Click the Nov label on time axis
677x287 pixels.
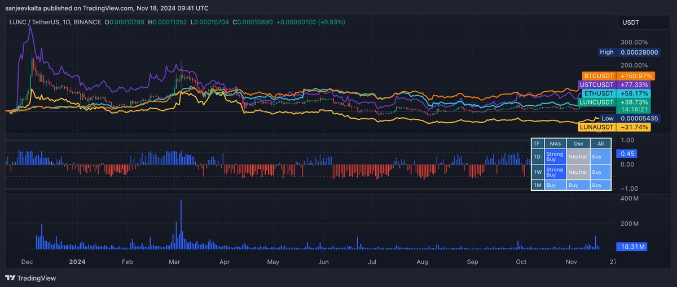coord(572,262)
